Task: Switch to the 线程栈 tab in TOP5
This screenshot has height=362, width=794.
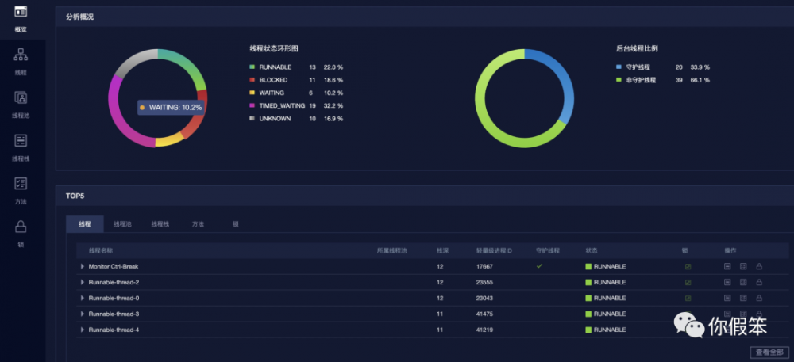Action: pyautogui.click(x=160, y=224)
